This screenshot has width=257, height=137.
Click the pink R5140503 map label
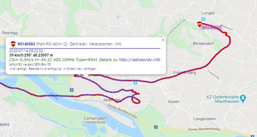point(211,27)
